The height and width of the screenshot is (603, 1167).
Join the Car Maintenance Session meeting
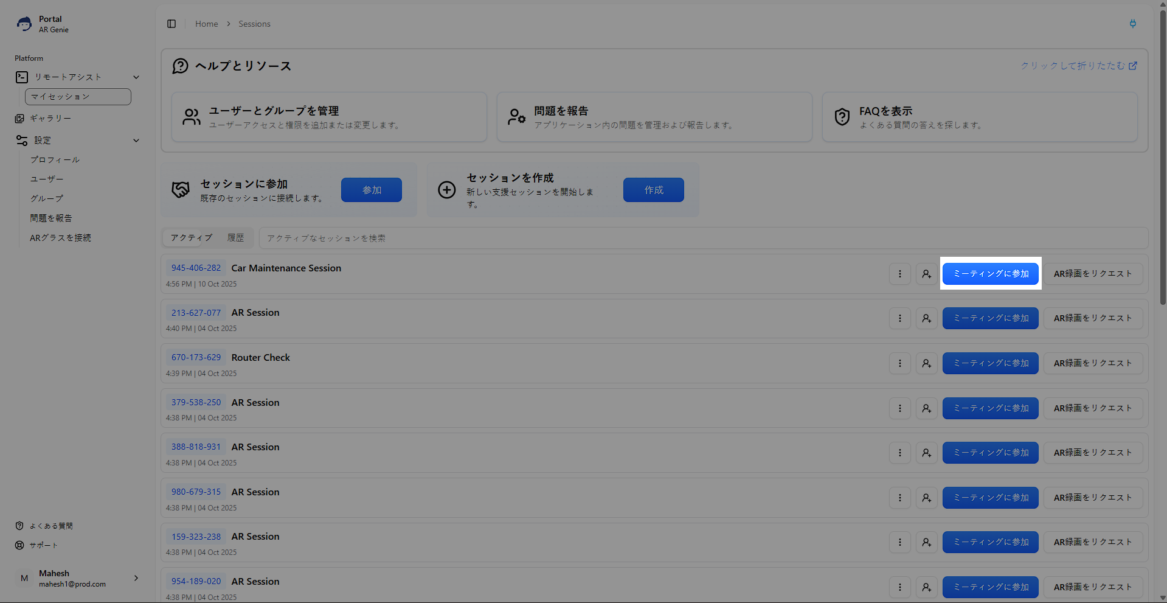(990, 274)
